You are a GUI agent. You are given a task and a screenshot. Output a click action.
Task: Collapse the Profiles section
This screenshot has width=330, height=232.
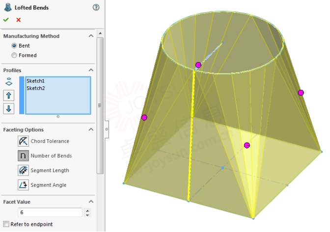point(91,71)
